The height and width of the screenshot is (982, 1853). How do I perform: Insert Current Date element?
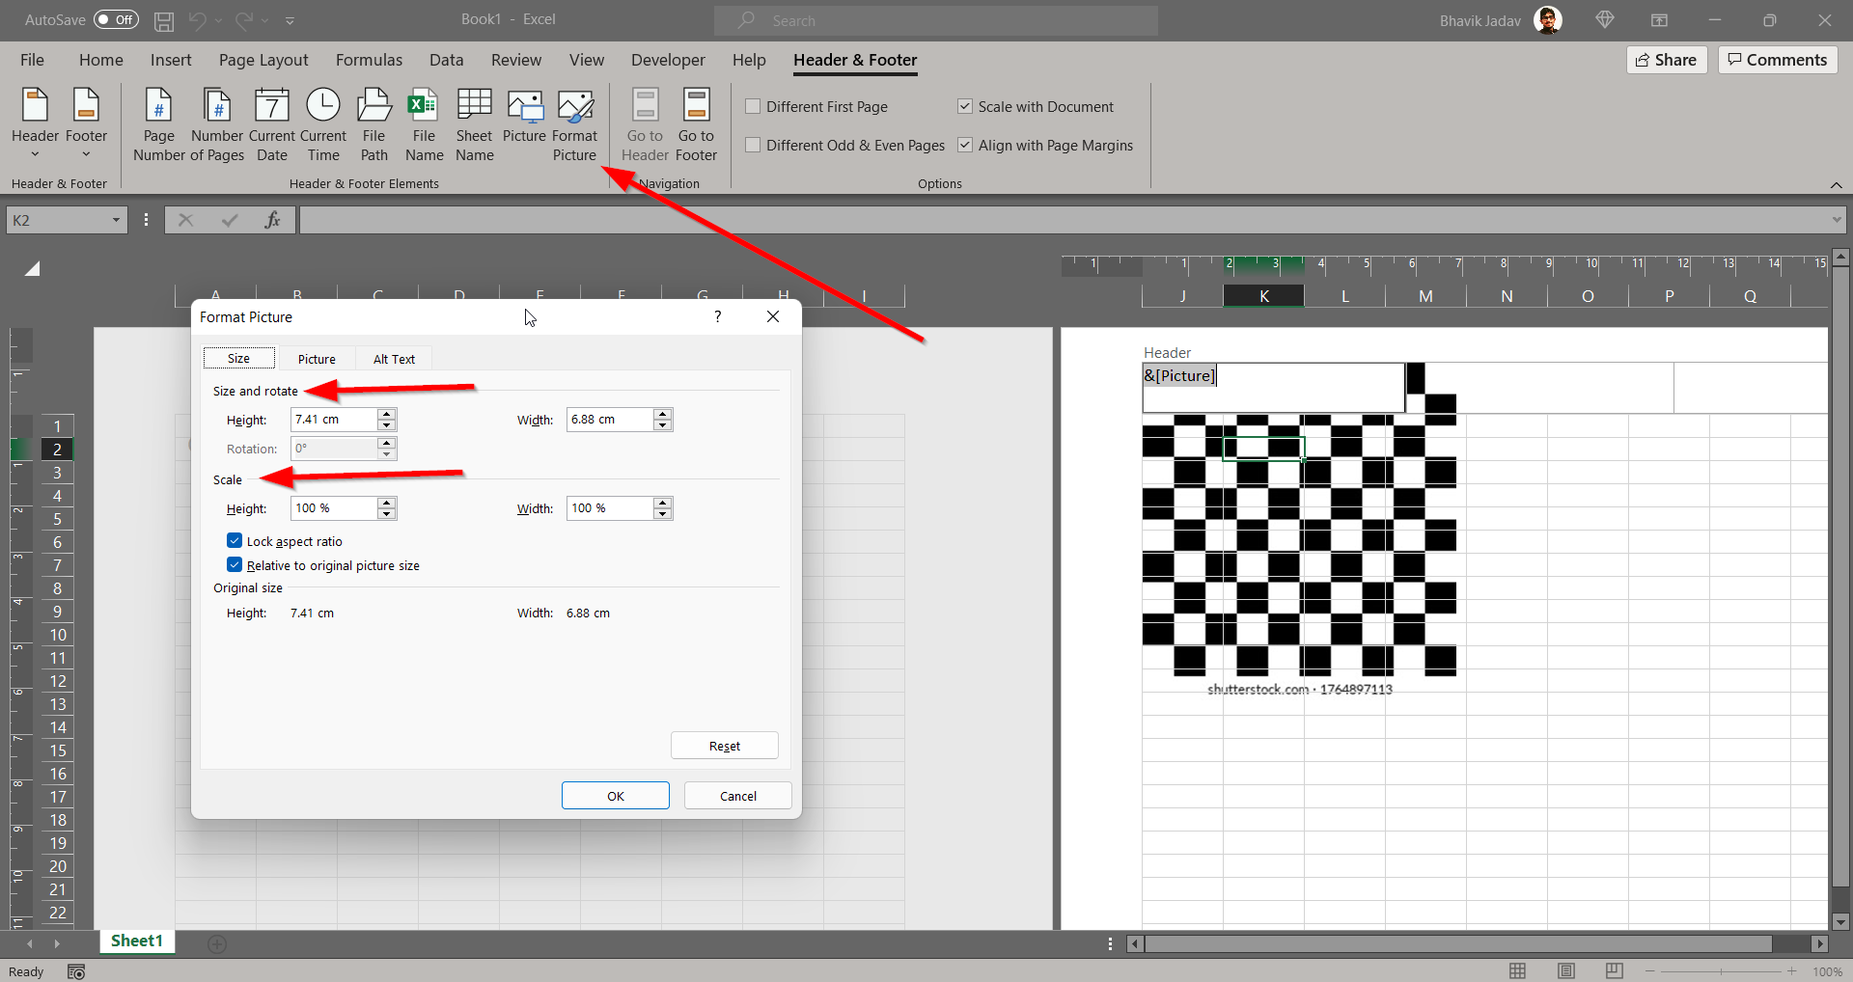pos(272,124)
